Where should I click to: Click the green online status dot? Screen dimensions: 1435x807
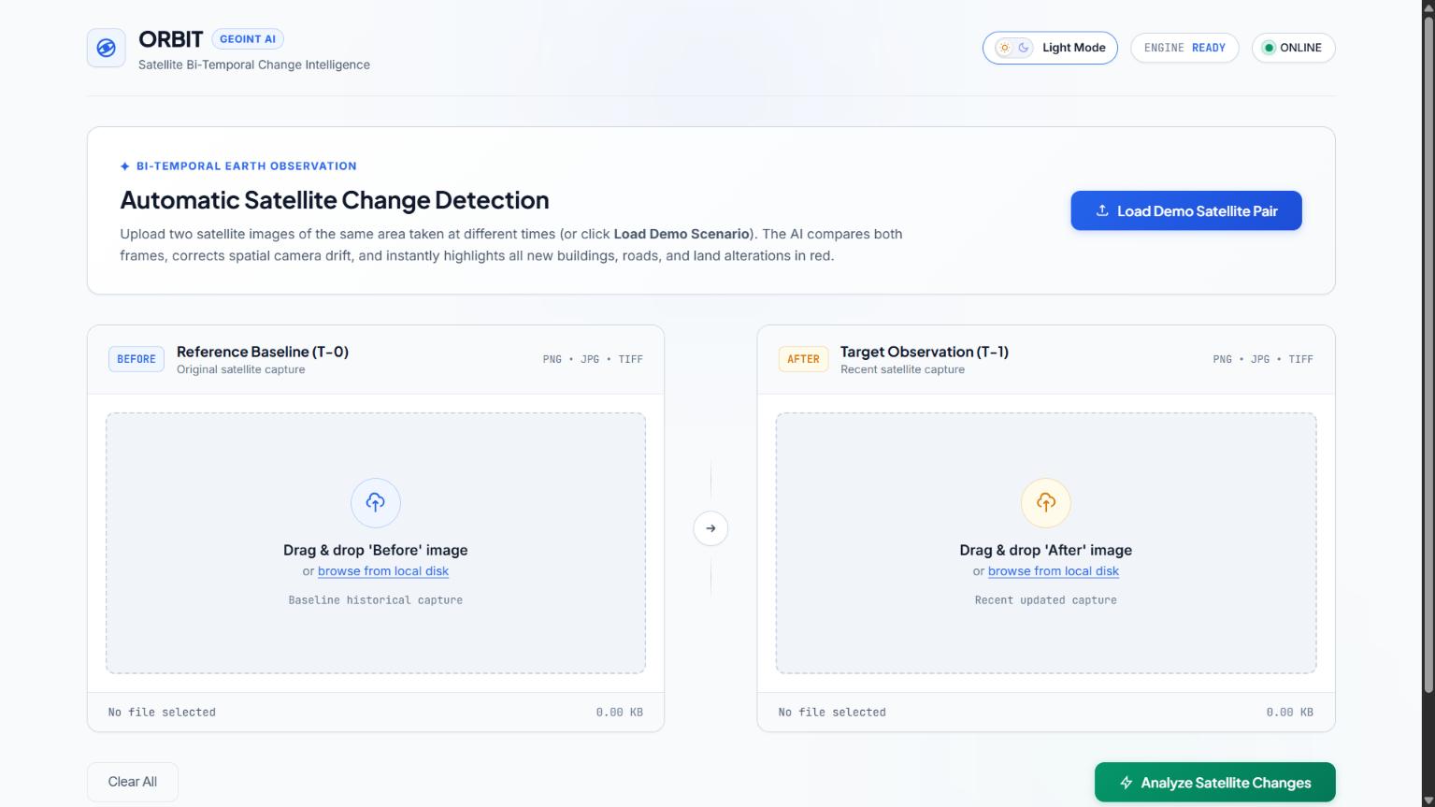tap(1269, 48)
